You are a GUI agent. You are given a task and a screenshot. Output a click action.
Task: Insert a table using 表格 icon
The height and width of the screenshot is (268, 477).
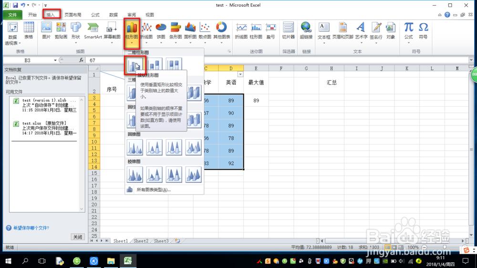coord(29,31)
